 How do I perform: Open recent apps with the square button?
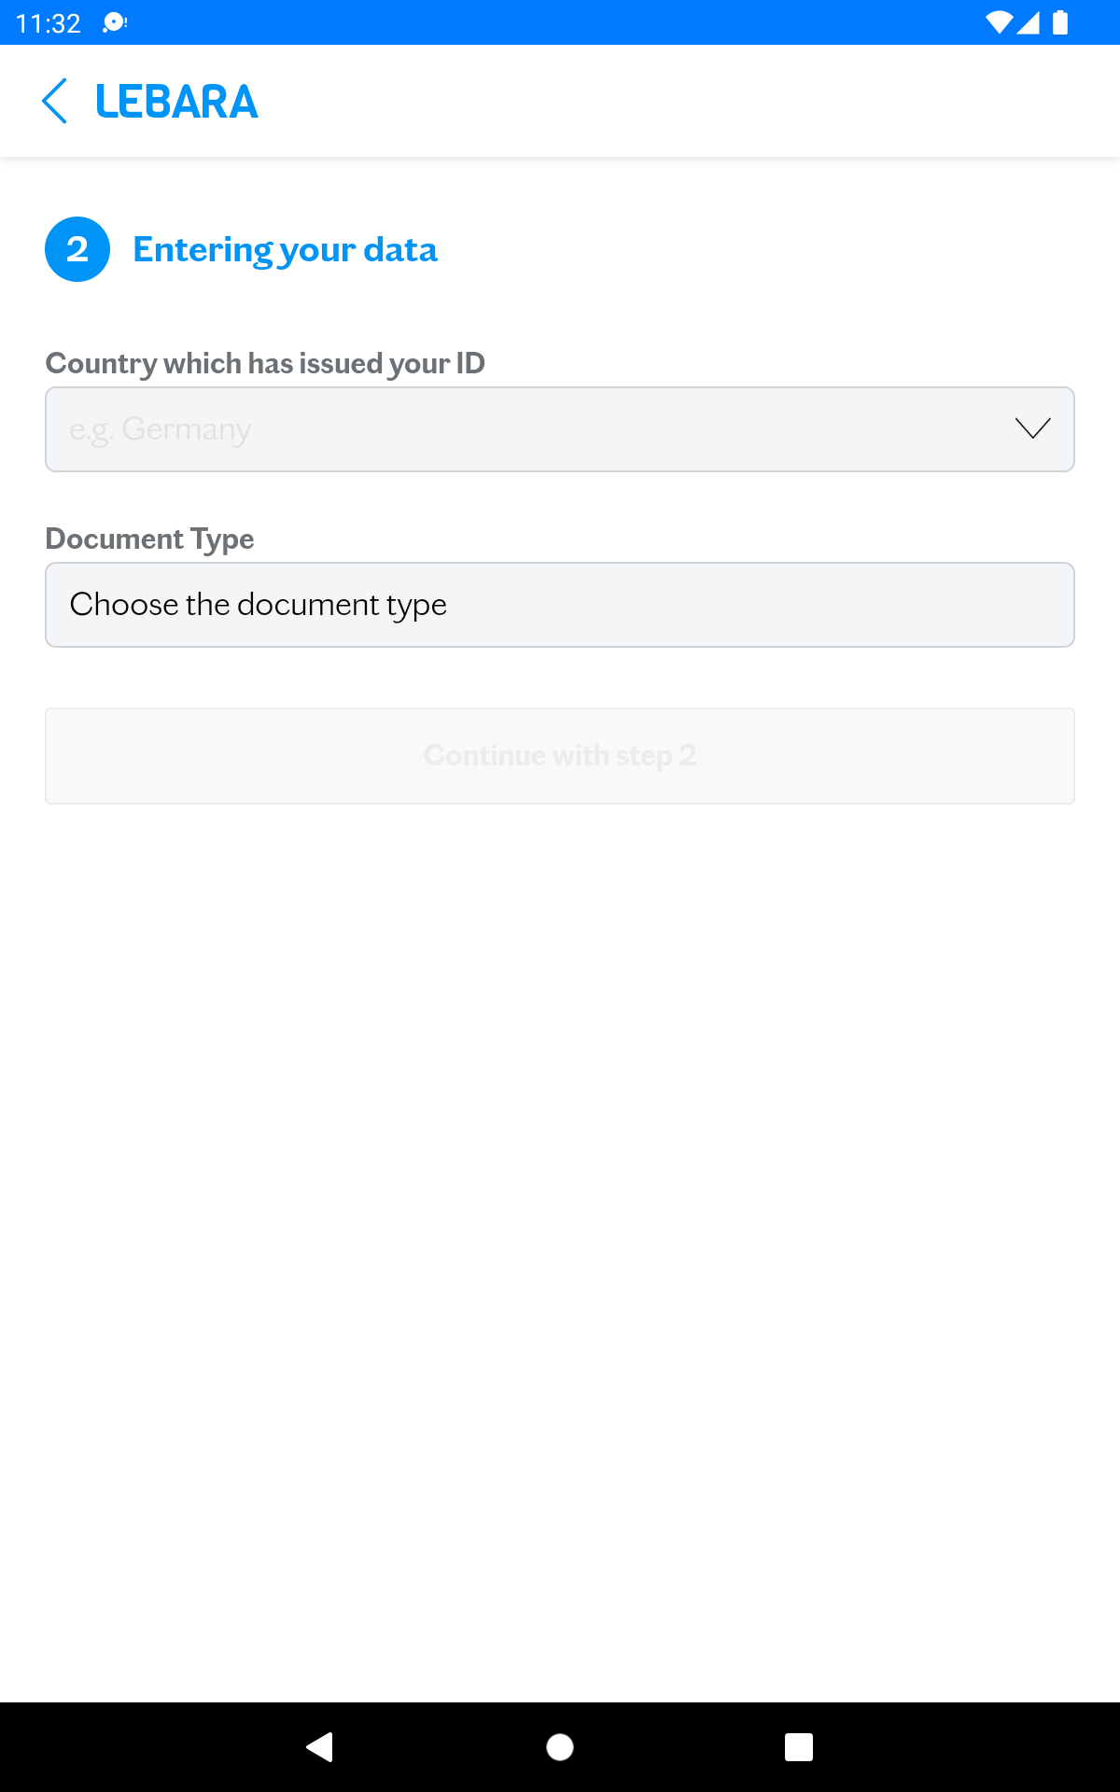[x=799, y=1747]
